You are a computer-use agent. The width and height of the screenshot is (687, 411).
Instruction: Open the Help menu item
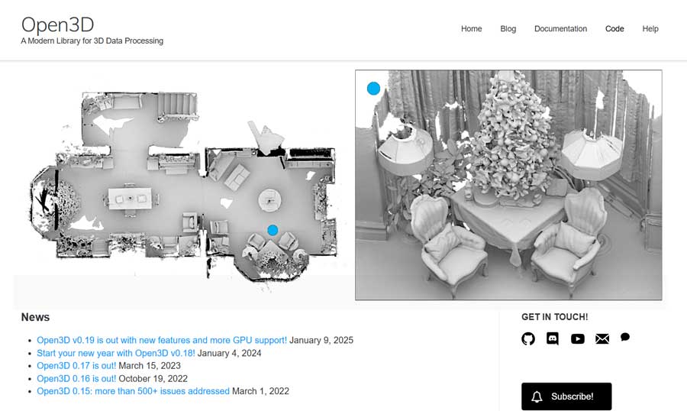pos(650,29)
